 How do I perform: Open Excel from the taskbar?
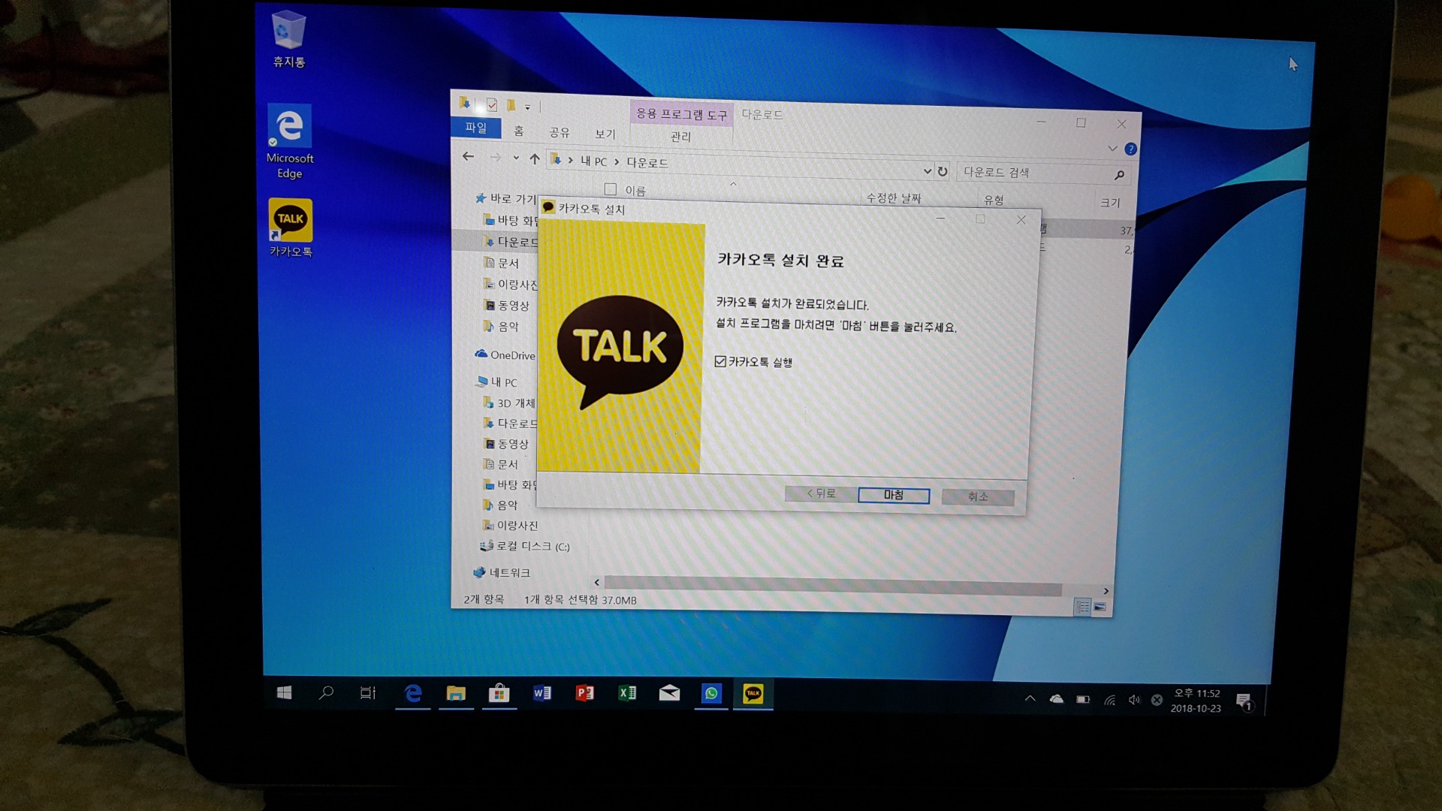[x=627, y=693]
